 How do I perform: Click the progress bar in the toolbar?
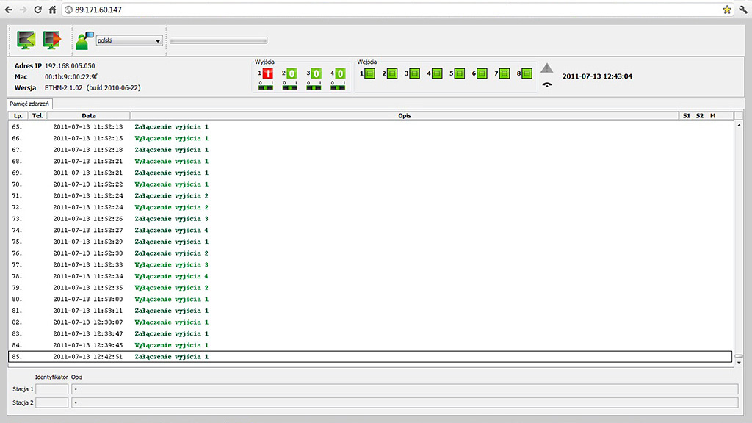point(218,41)
